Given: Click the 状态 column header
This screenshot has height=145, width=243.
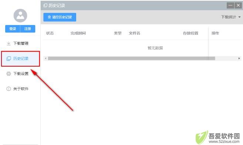Looking at the screenshot, I should tap(50, 33).
